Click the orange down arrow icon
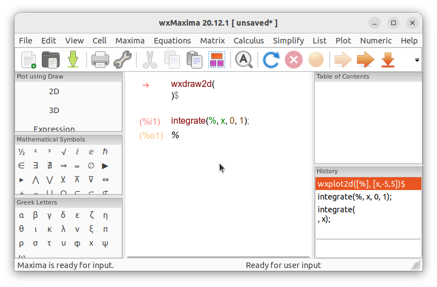 click(x=388, y=60)
